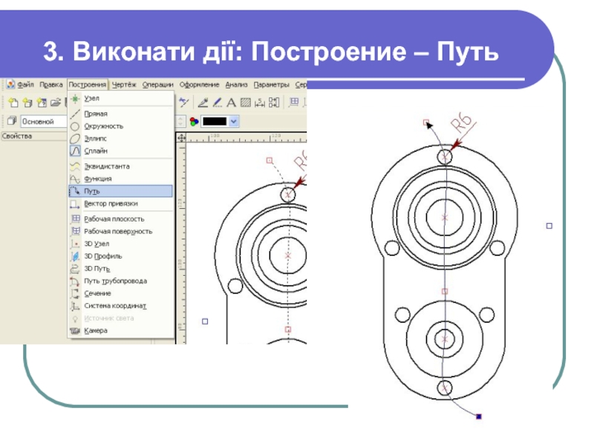Choose Камера from the menu
The image size is (594, 446).
(x=121, y=331)
